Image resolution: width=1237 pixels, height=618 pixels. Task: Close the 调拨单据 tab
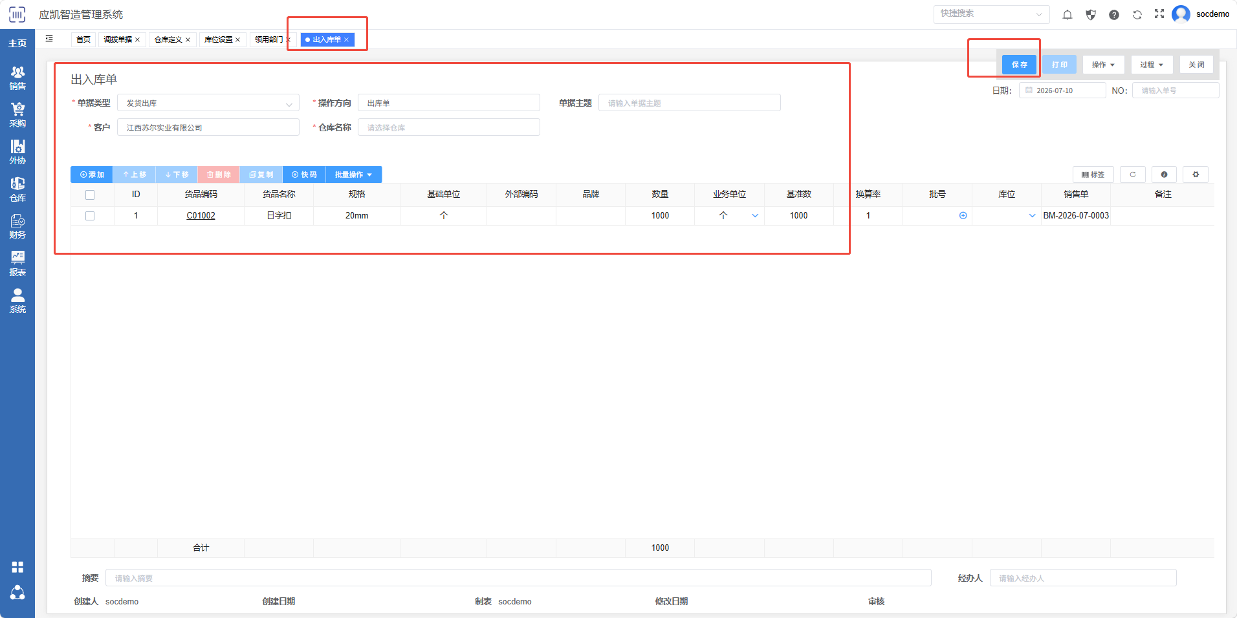tap(137, 40)
